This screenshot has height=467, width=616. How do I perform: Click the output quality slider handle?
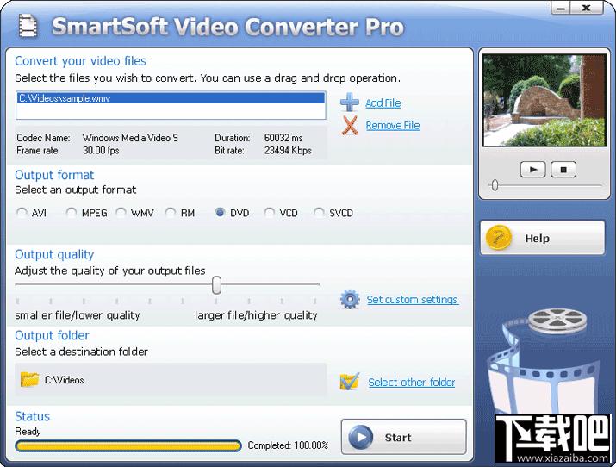coord(216,284)
